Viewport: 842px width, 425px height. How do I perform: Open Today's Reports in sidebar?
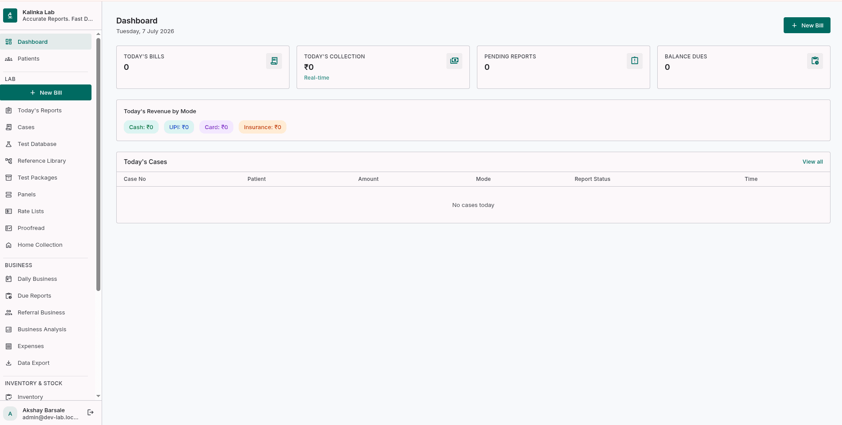pos(46,110)
